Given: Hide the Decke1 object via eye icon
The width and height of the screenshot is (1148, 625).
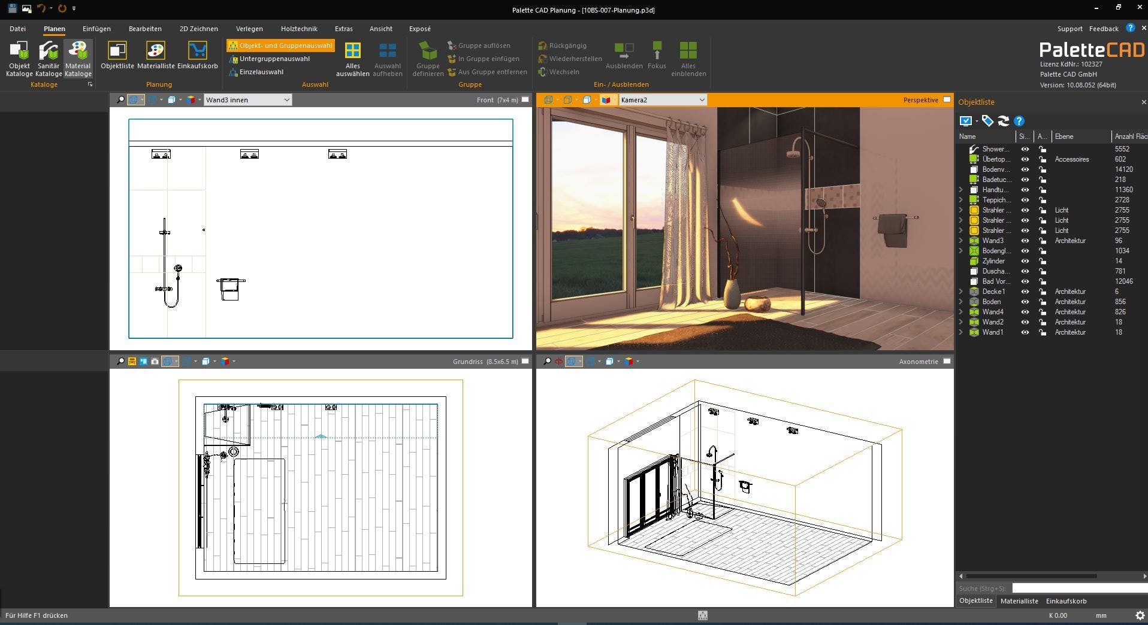Looking at the screenshot, I should point(1025,292).
